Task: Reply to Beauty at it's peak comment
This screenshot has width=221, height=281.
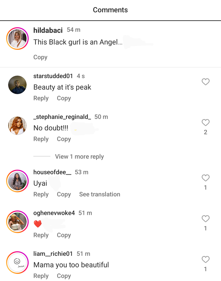Action: click(41, 98)
